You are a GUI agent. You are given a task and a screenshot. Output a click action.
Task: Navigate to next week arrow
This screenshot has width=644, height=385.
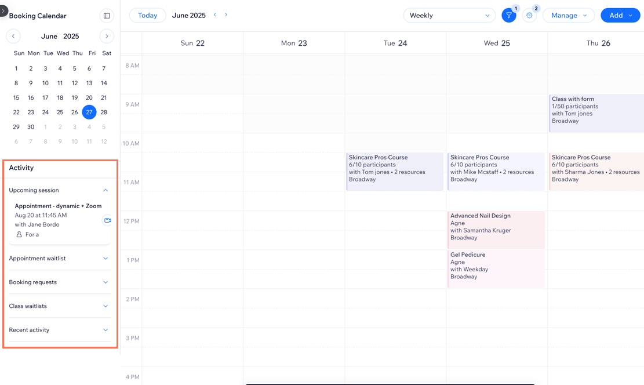[226, 15]
